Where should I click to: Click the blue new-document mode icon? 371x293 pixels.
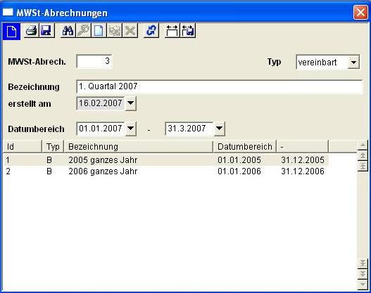pos(11,32)
